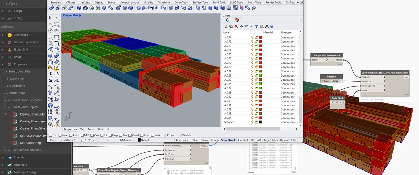The image size is (419, 175).
Task: Switch to the Top viewport tab
Action: coord(82,129)
